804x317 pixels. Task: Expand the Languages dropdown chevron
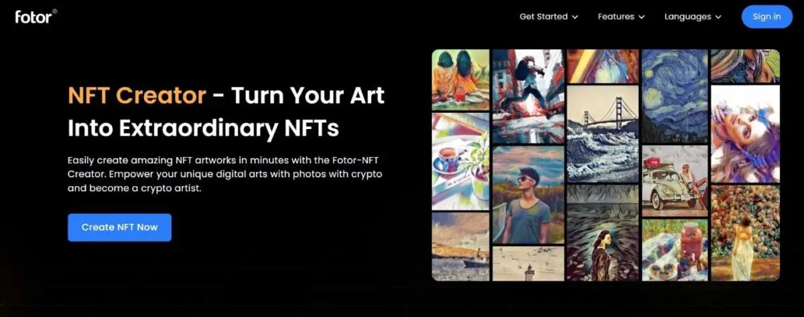[x=718, y=17]
